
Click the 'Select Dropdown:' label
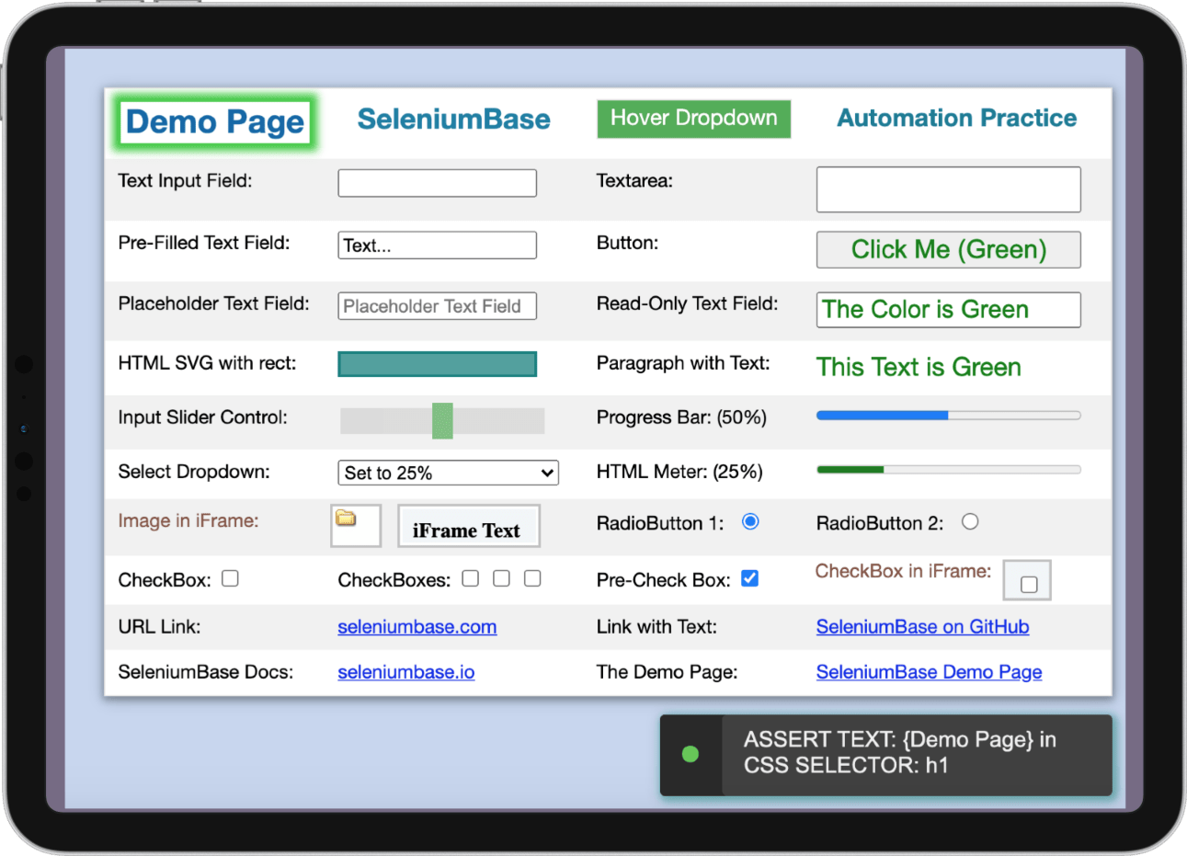[x=194, y=472]
